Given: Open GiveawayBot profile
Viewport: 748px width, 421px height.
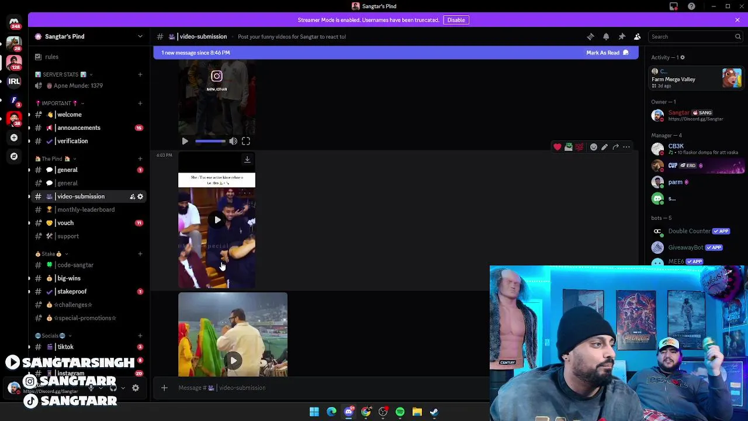Looking at the screenshot, I should 696,247.
